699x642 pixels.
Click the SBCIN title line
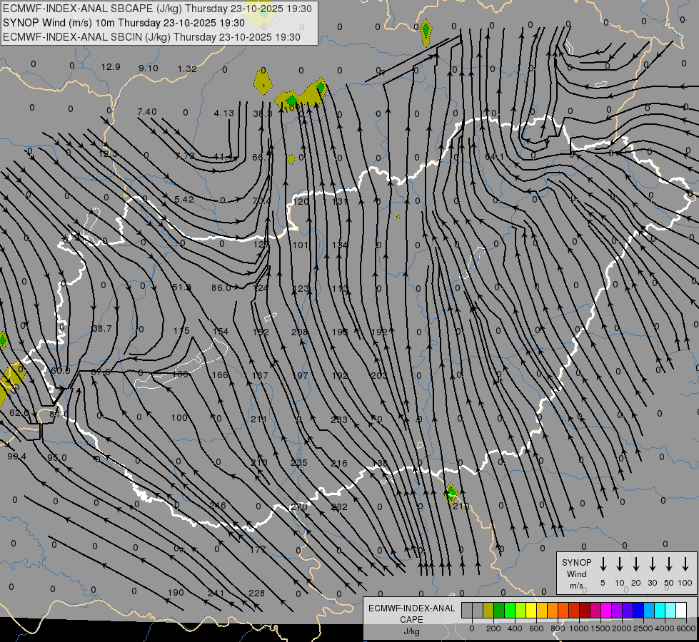[151, 37]
